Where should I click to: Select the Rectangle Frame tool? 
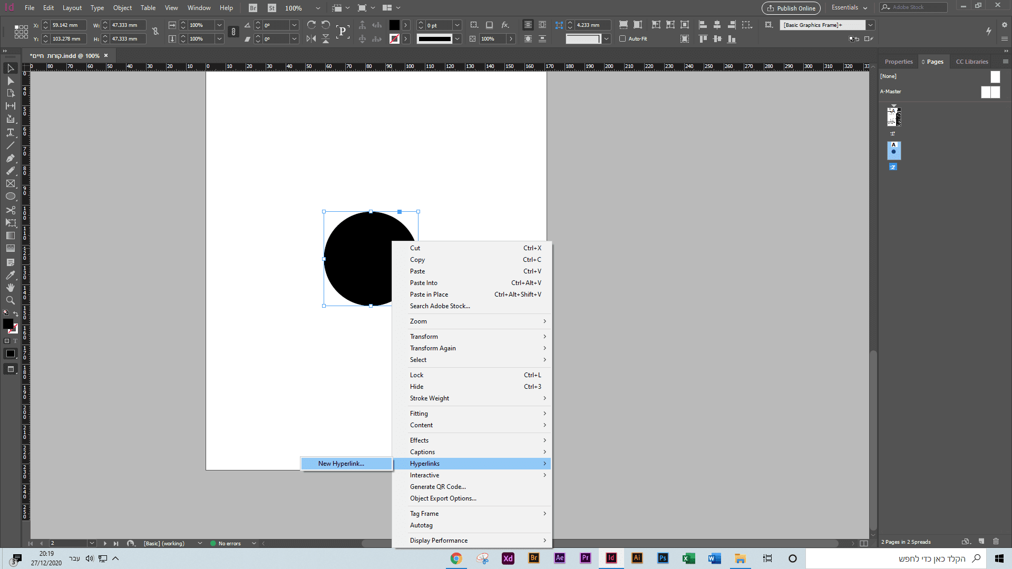click(10, 184)
